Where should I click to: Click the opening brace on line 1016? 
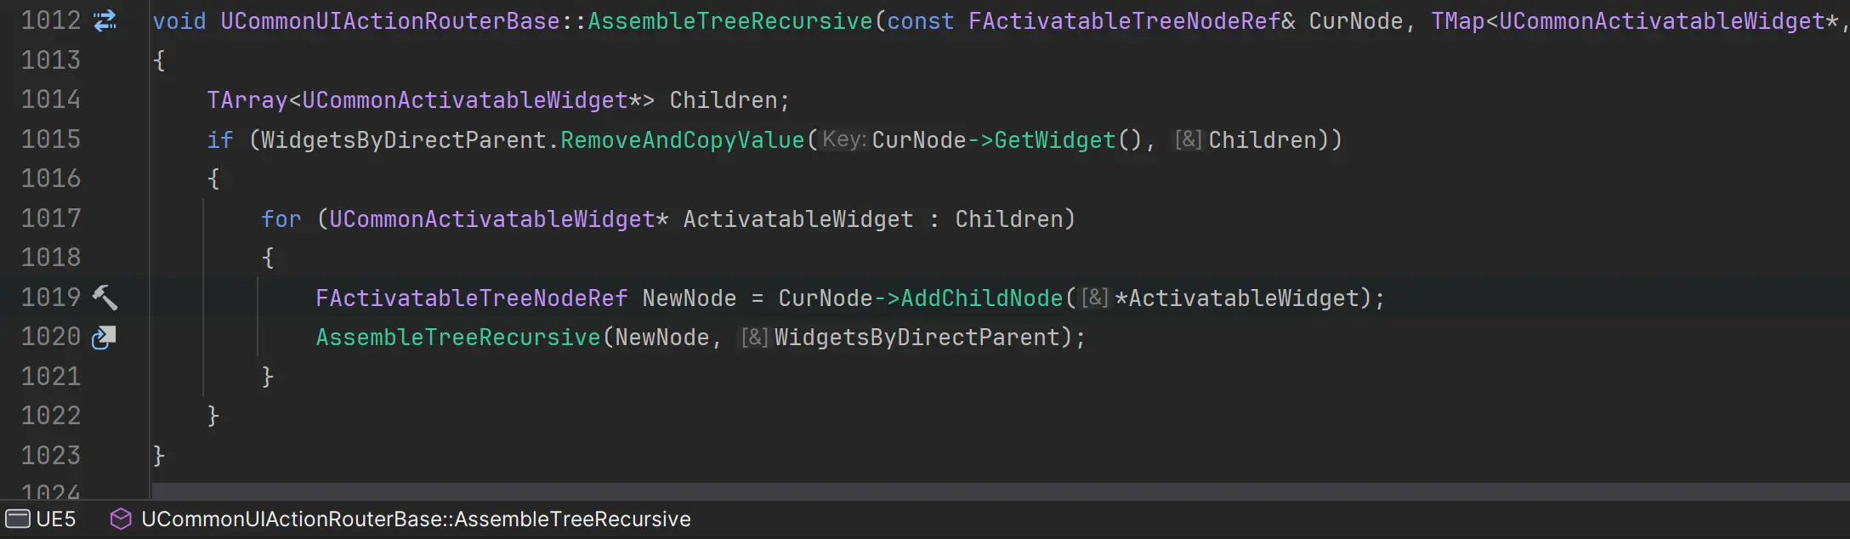click(213, 179)
